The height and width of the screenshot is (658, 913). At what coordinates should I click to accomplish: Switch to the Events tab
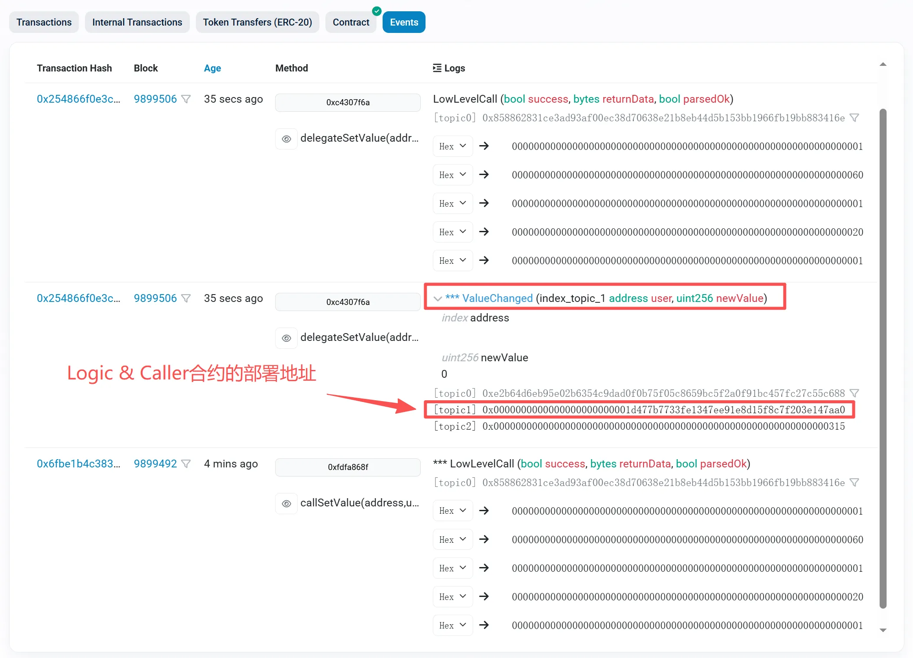pyautogui.click(x=403, y=22)
